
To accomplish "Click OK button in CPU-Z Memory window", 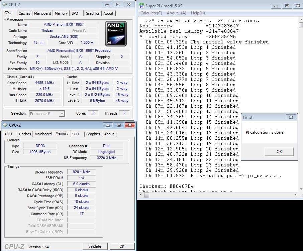I will (x=122, y=246).
